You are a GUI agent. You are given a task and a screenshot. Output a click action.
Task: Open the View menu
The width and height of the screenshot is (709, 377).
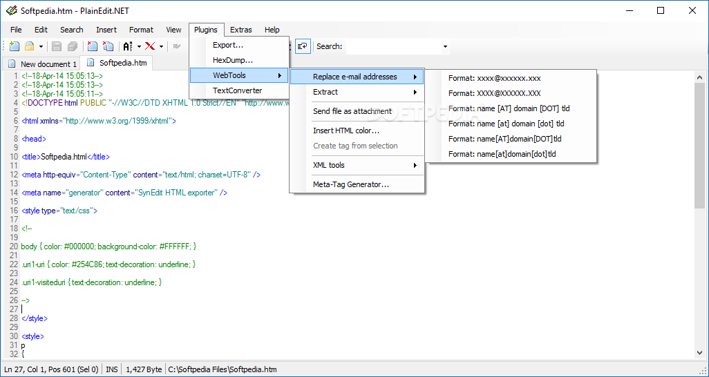(x=173, y=30)
